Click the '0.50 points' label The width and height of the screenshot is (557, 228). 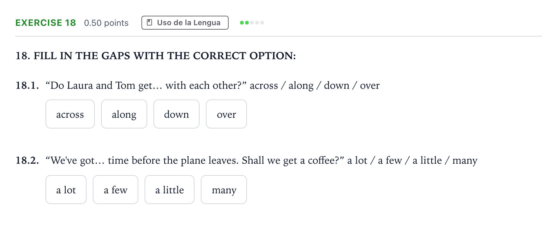coord(106,23)
